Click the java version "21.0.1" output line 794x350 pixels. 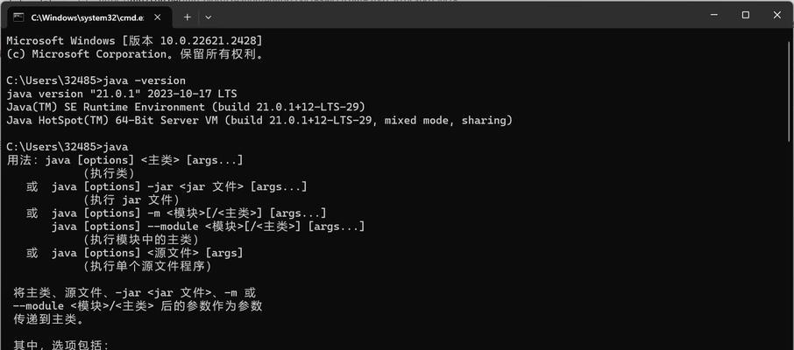tap(122, 94)
